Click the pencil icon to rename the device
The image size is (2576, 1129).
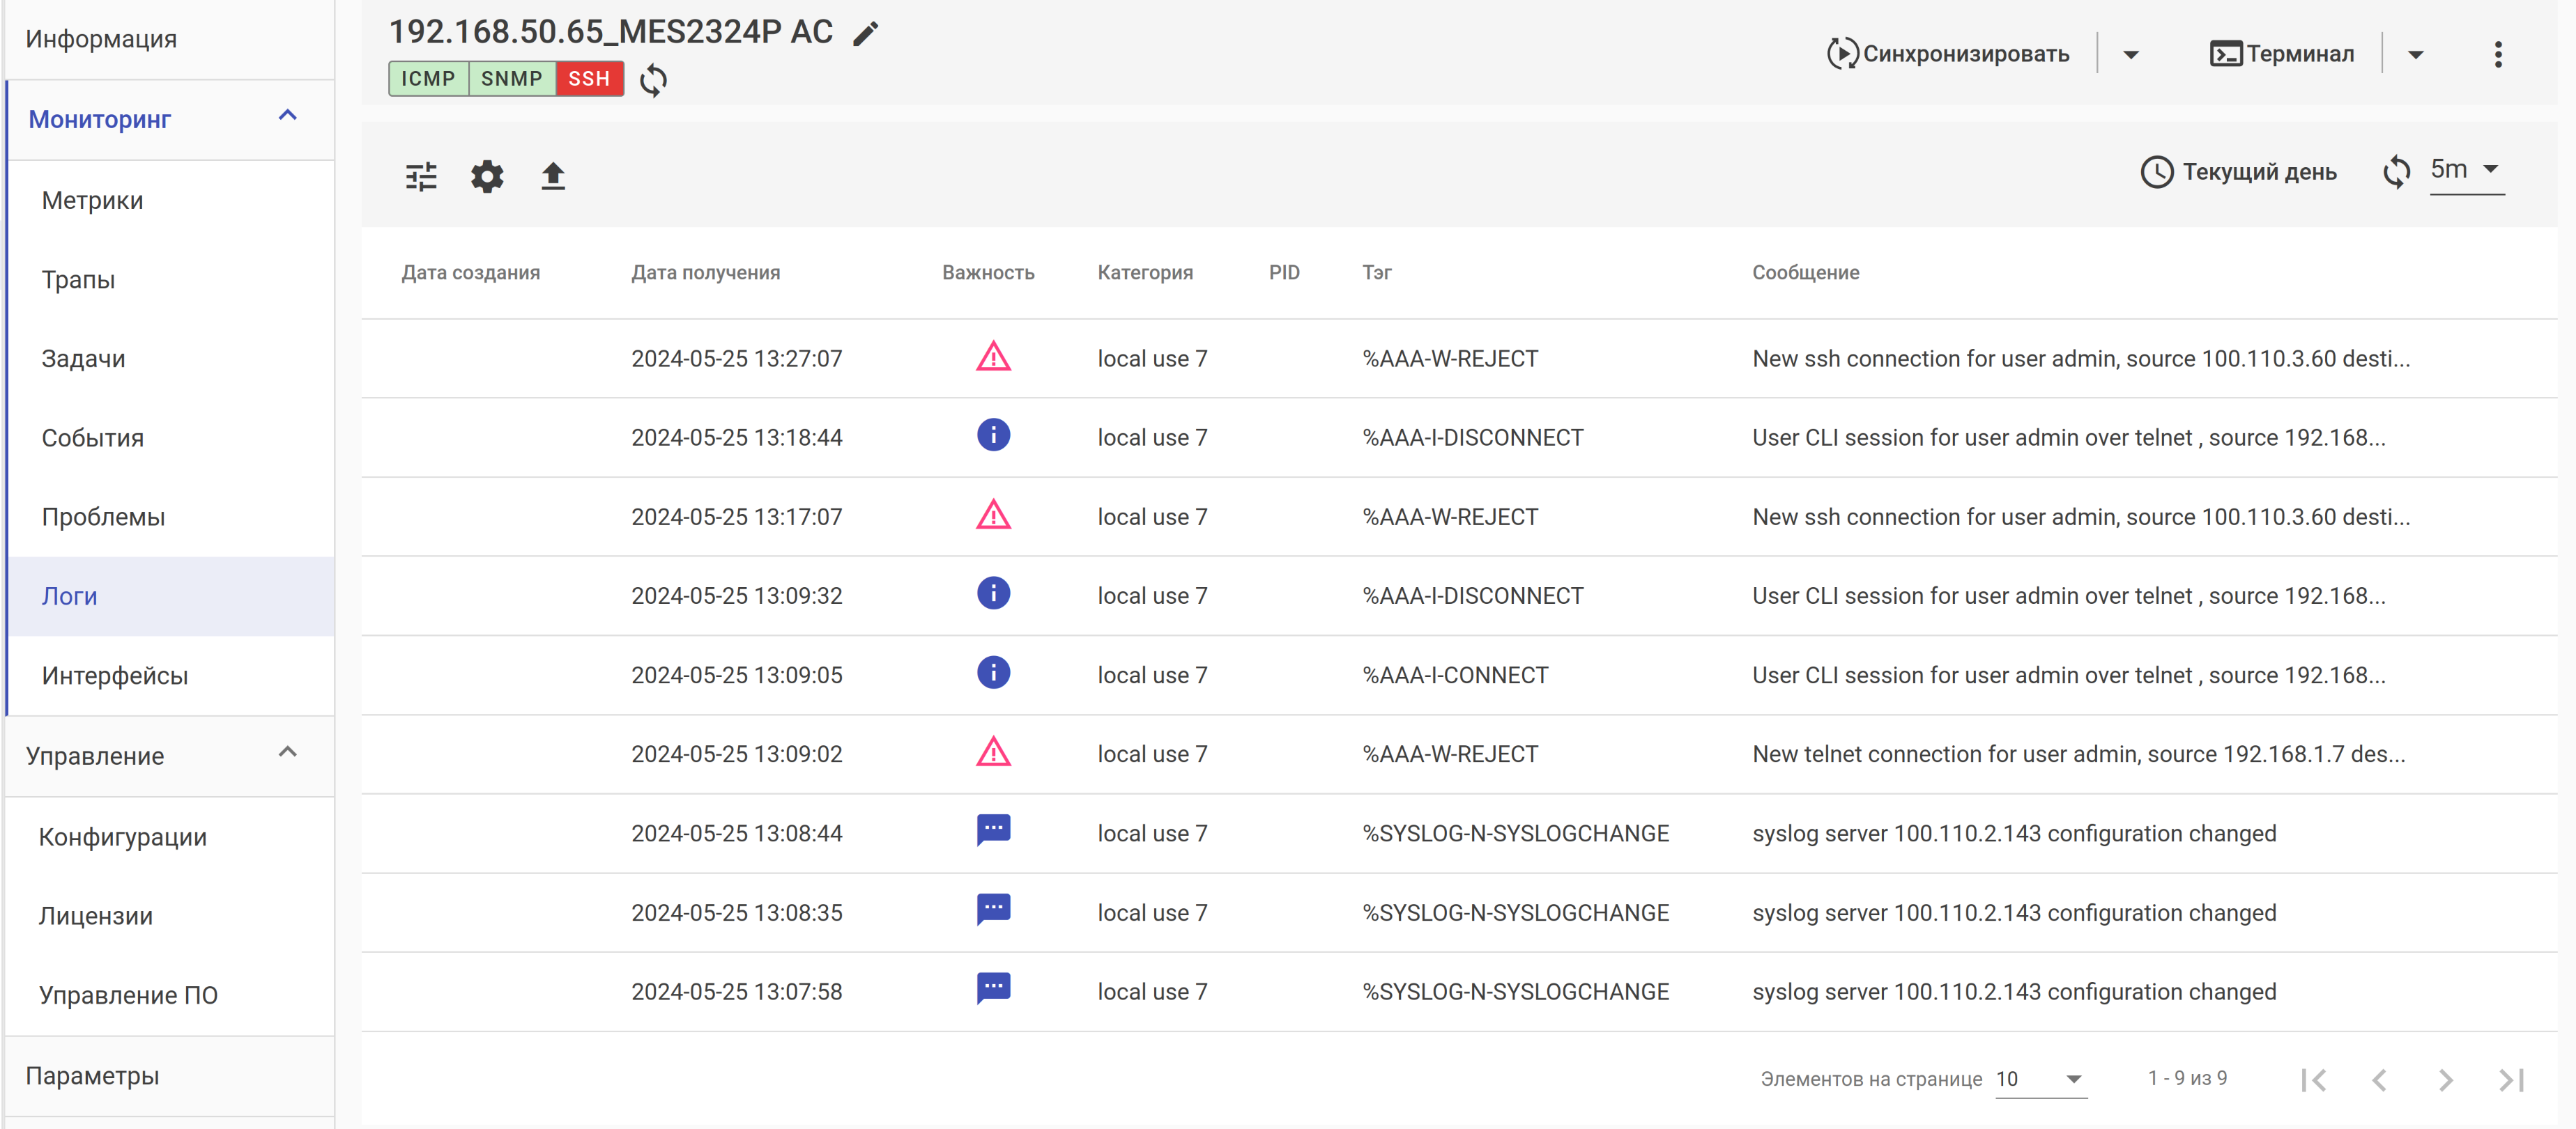tap(865, 34)
